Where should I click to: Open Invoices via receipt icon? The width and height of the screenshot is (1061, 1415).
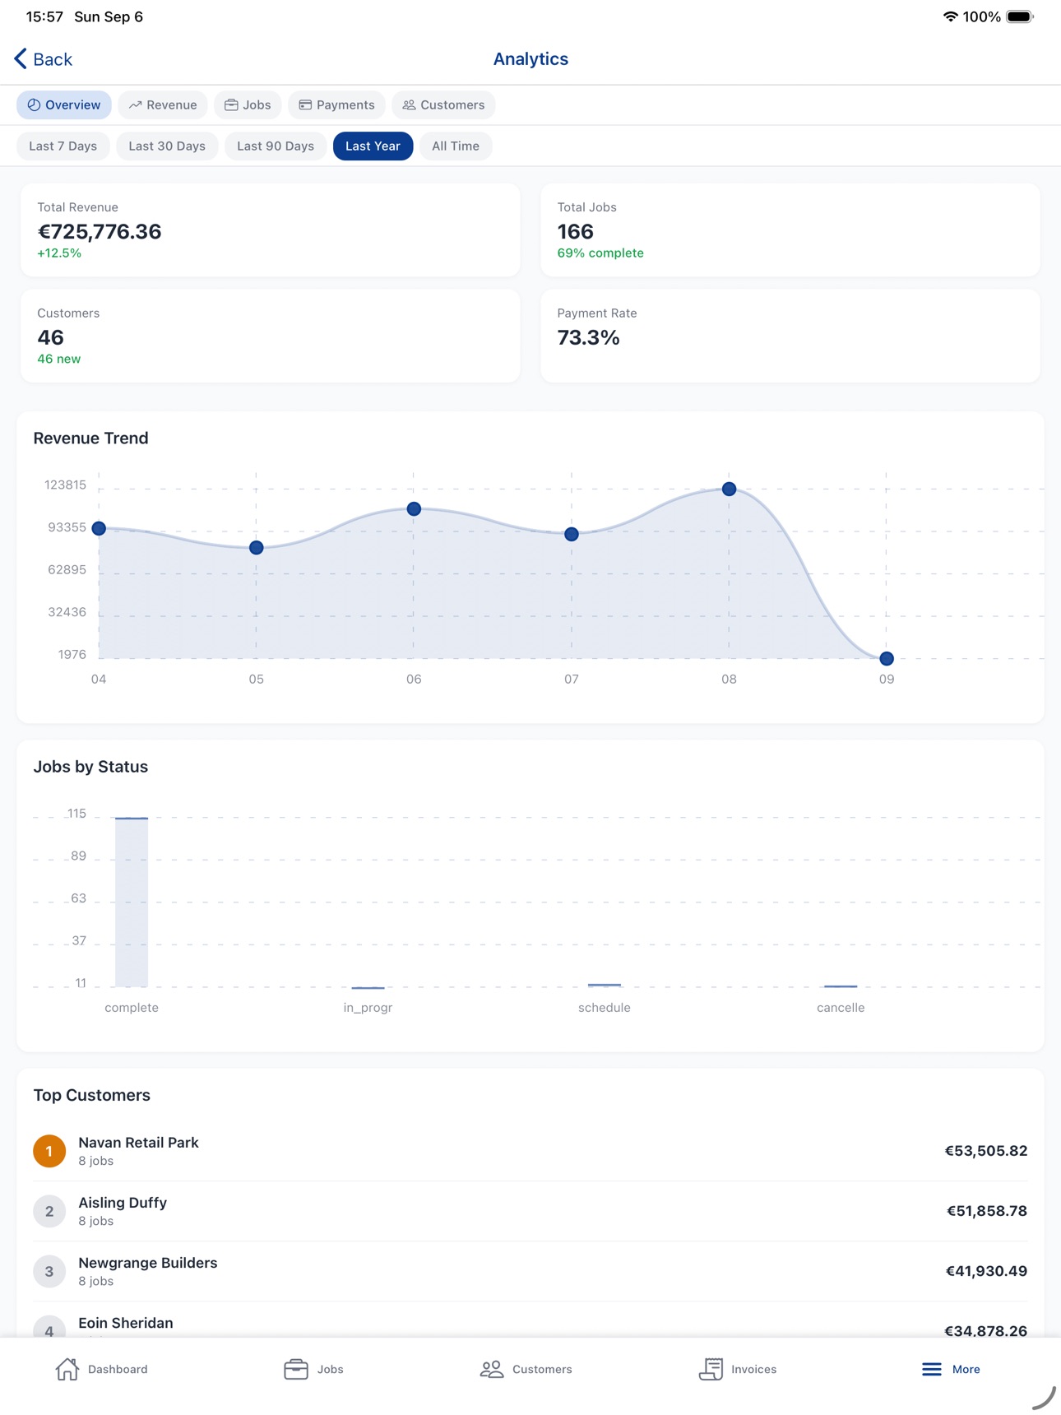(x=711, y=1369)
